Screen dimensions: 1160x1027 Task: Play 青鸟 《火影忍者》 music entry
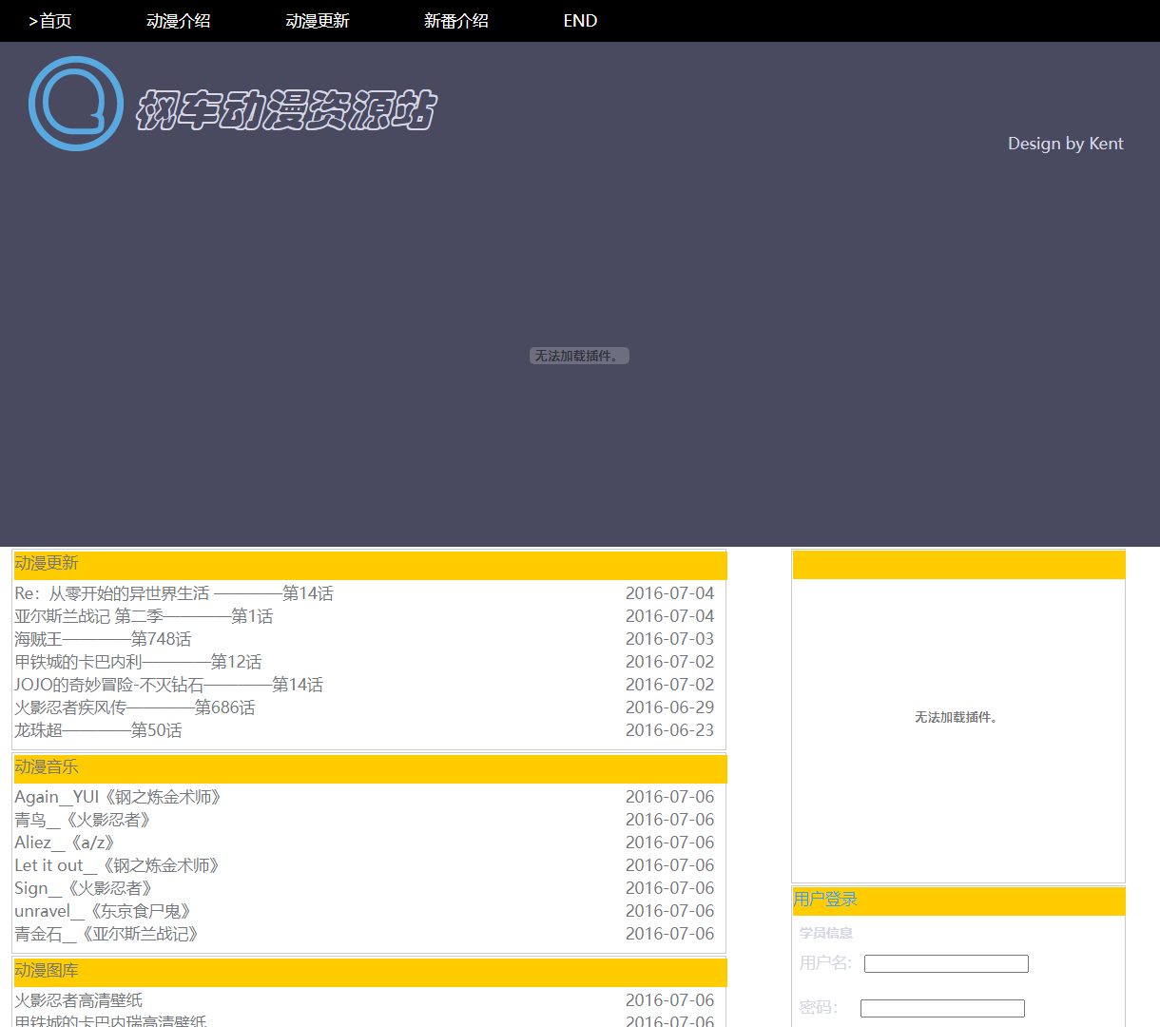[x=83, y=820]
